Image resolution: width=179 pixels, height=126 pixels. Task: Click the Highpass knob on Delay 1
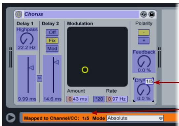pos(27,39)
